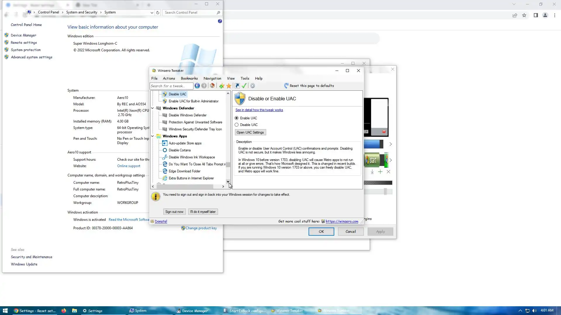
Task: Open Winaero settings gear icon
Action: [x=252, y=86]
